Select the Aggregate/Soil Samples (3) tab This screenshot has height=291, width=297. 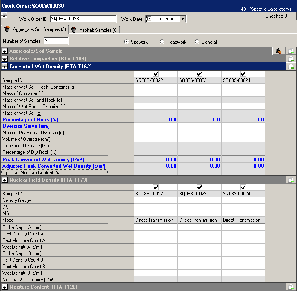35,29
